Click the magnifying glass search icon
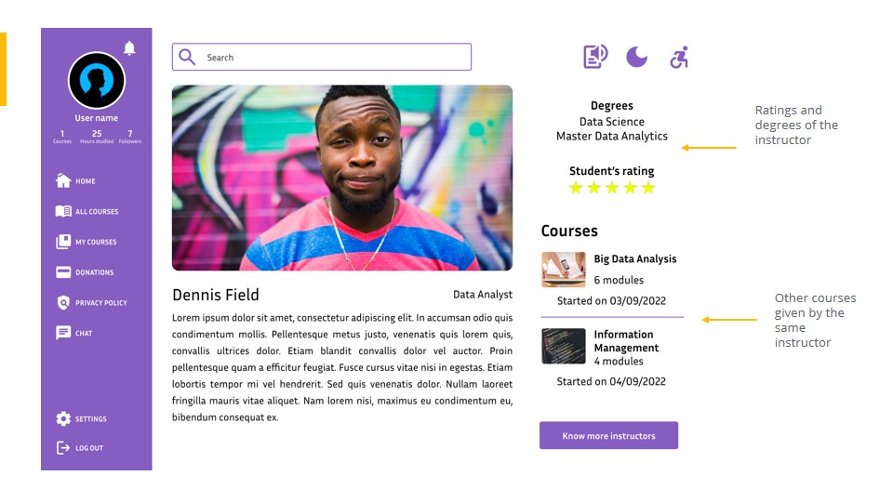893x502 pixels. tap(187, 57)
